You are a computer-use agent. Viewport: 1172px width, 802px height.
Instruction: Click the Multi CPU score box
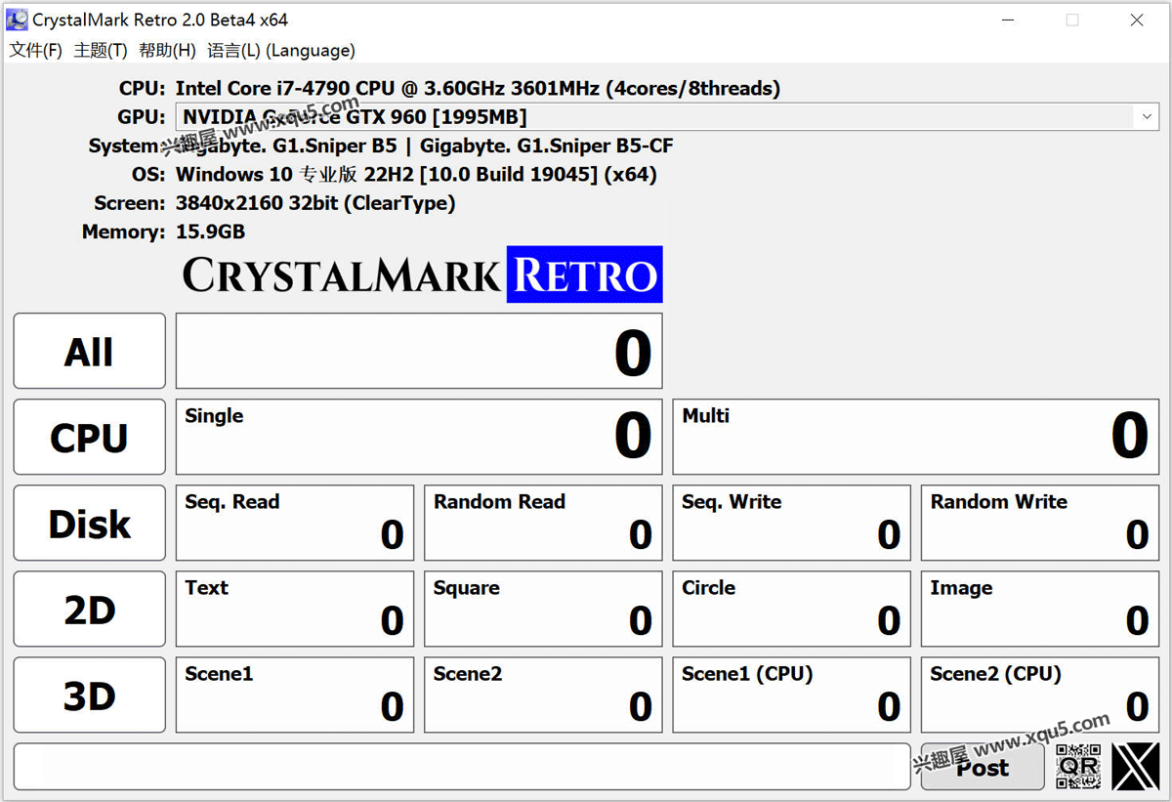(916, 438)
